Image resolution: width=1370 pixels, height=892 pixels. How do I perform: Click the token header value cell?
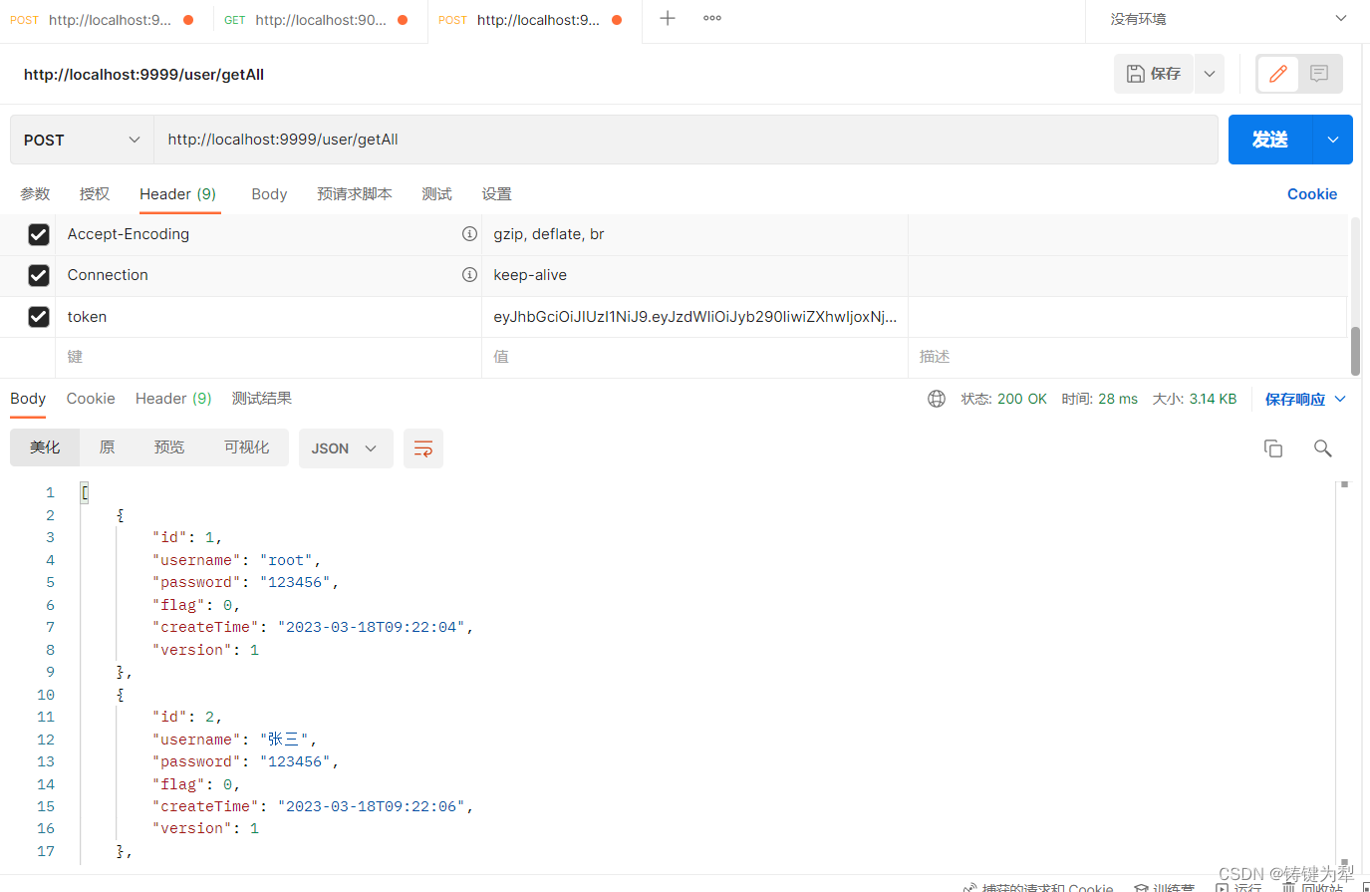tap(694, 317)
